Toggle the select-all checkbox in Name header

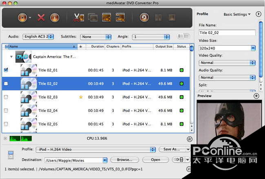[x=7, y=47]
